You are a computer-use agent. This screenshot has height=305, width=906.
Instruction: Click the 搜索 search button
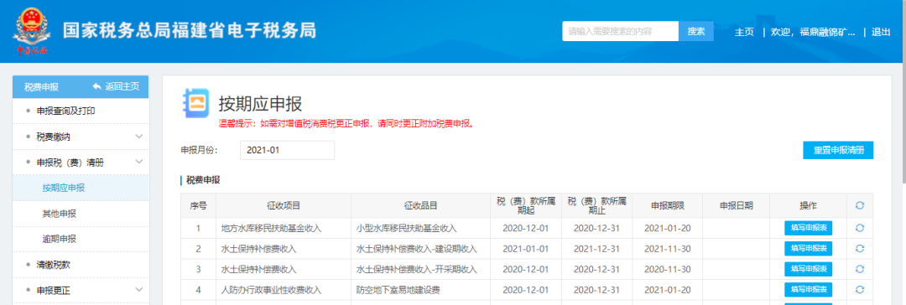[x=696, y=31]
